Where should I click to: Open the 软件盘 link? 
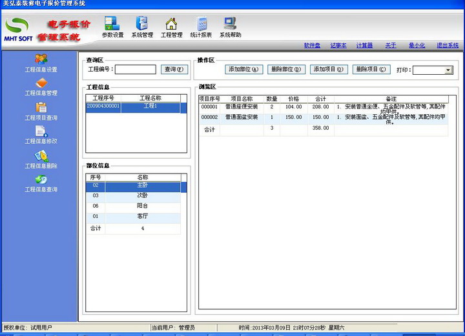312,45
